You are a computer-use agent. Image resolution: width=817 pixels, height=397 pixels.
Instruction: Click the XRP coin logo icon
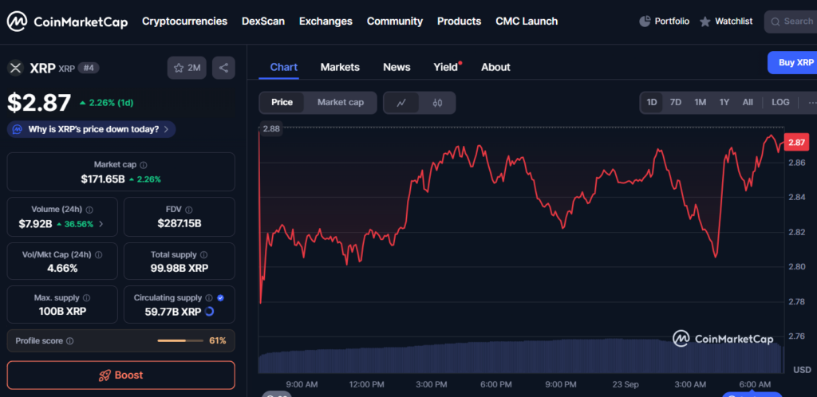[15, 68]
